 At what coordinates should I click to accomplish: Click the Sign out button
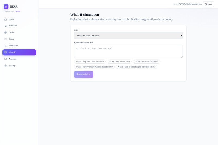point(209,4)
